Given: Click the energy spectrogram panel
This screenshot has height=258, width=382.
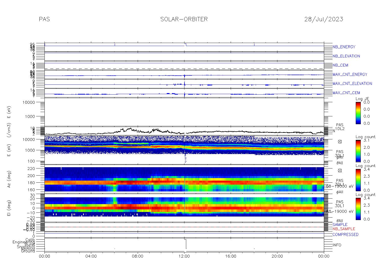Looking at the screenshot, I should 184,150.
